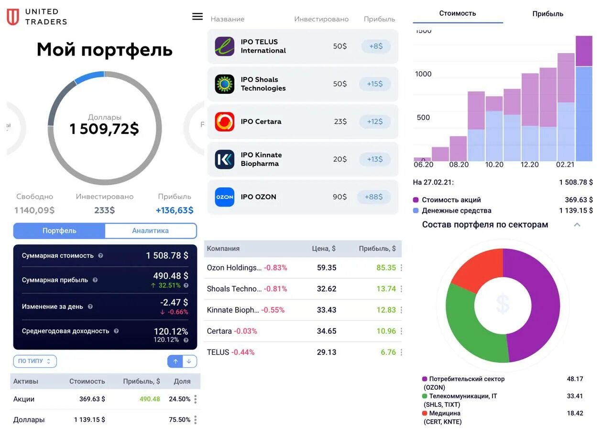Open the ПО ТИПУ grouping dropdown

(35, 361)
